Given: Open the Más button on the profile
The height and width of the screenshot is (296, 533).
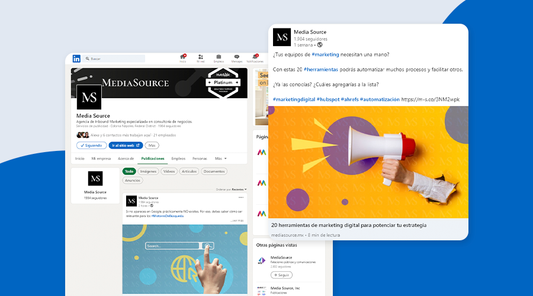Looking at the screenshot, I should pyautogui.click(x=152, y=146).
